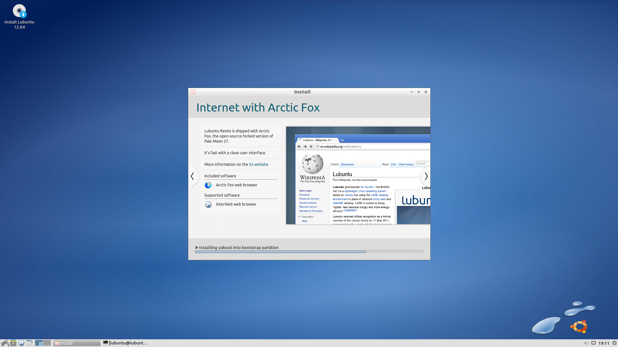Click the Wikipedia browser screenshot thumbnail

[x=358, y=175]
